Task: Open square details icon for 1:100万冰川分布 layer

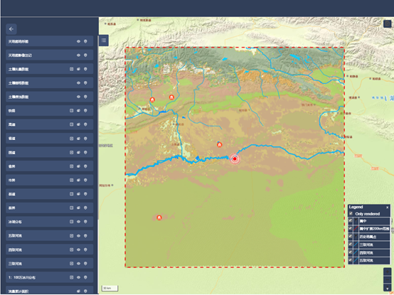Action: tap(72, 277)
